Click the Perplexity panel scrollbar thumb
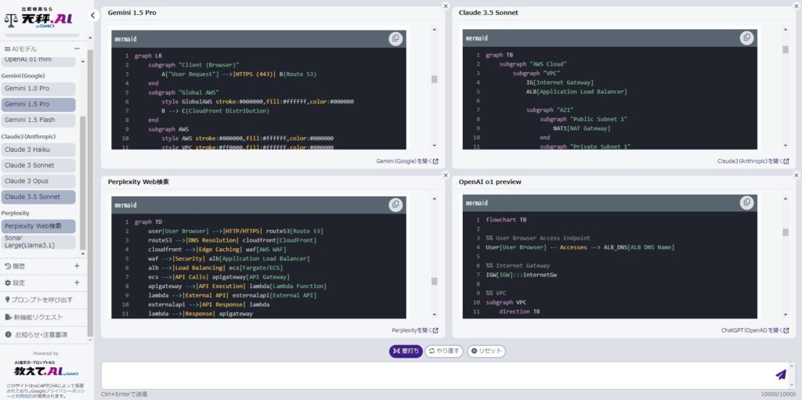The height and width of the screenshot is (400, 802). 434,281
